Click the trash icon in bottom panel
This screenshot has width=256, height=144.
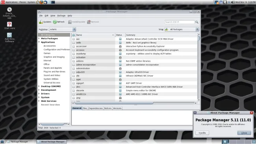(x=254, y=142)
